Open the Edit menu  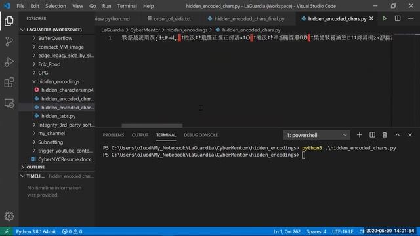(35, 6)
